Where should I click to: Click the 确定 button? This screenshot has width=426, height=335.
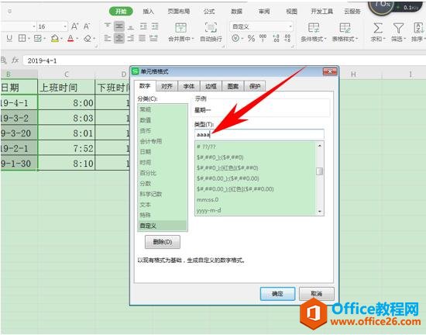(x=277, y=294)
